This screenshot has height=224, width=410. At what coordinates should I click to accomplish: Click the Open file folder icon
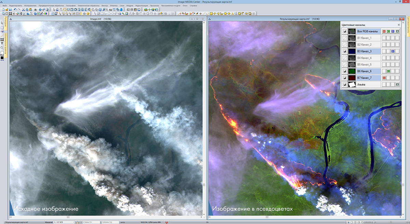[x=6, y=10]
